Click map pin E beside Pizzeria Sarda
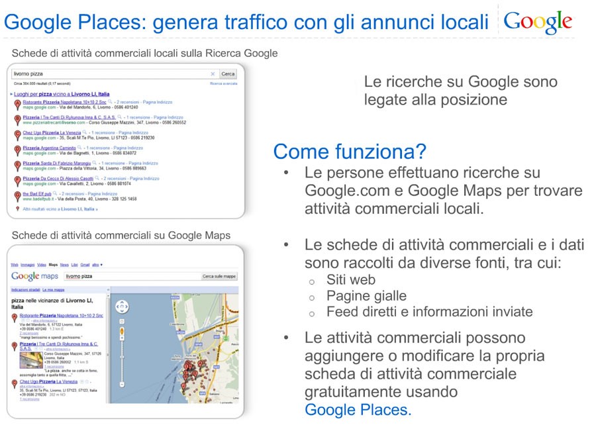Viewport: 596px width, 433px height. (17, 166)
